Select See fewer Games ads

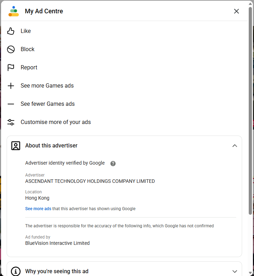(x=48, y=104)
